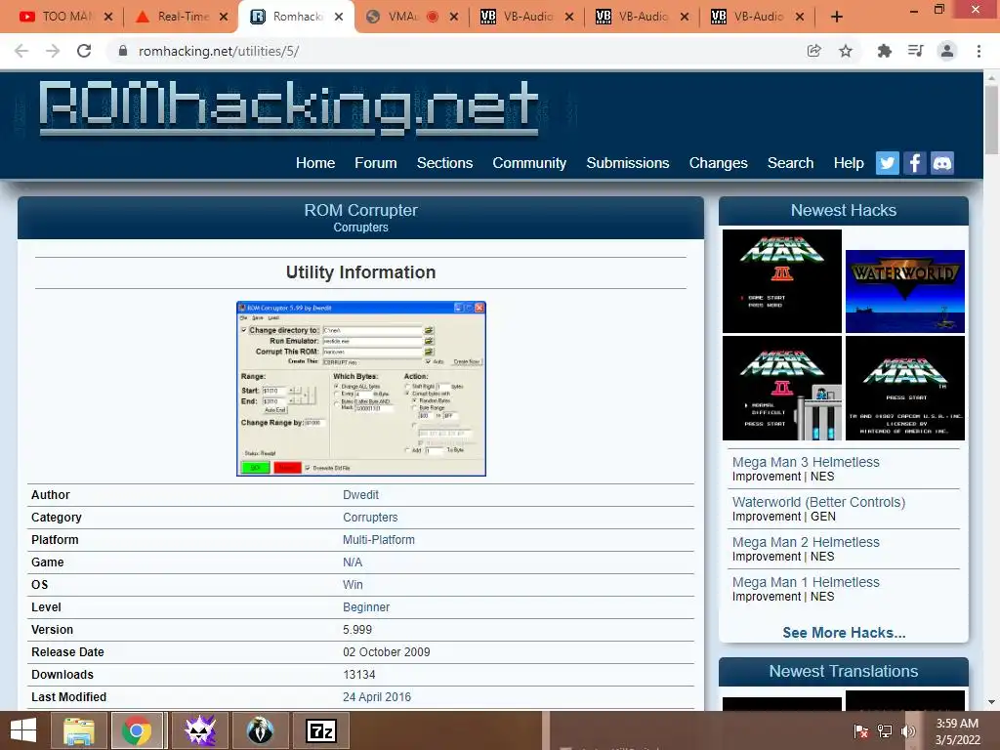1000x750 pixels.
Task: Open the ROMhacking Twitter icon
Action: [887, 163]
